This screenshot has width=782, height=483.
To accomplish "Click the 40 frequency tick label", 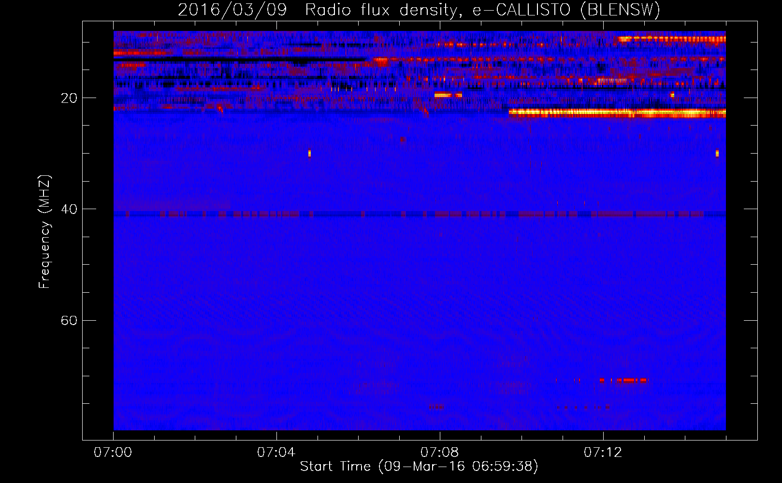I will (x=69, y=209).
